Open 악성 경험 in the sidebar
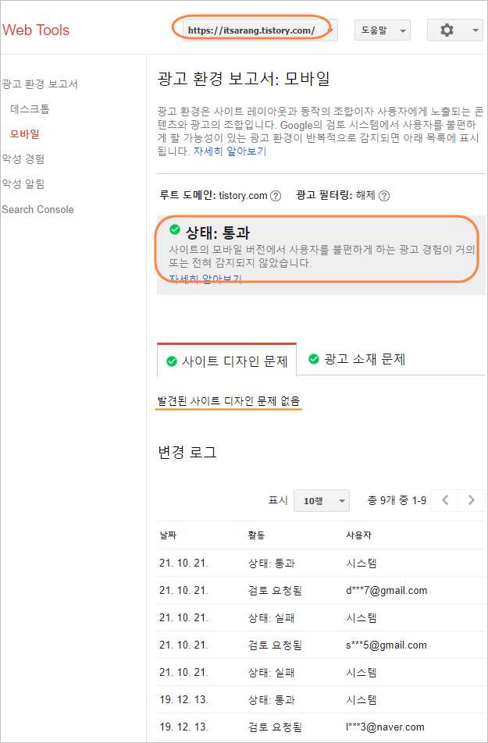Image resolution: width=488 pixels, height=743 pixels. pyautogui.click(x=23, y=158)
